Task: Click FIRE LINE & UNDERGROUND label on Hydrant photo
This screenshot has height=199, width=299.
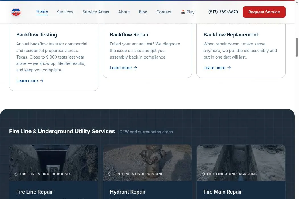Action: click(138, 174)
